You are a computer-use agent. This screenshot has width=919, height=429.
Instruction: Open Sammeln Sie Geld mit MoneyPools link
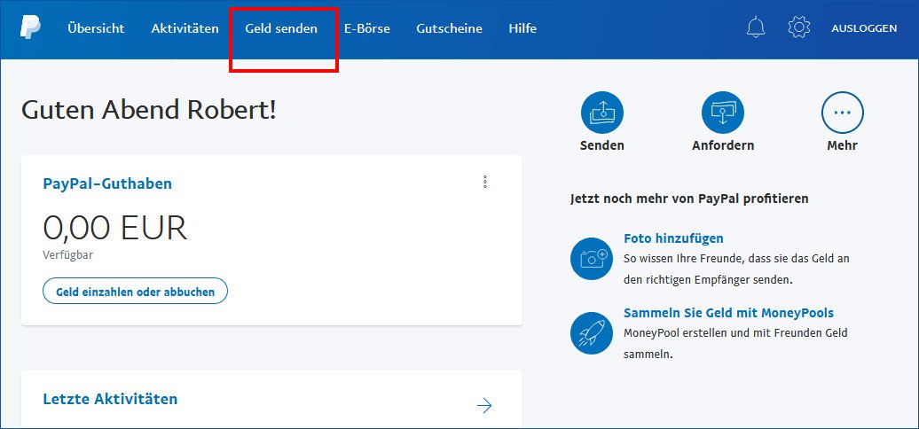point(728,313)
